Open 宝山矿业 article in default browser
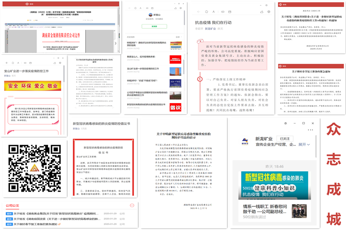 (x=30, y=63)
